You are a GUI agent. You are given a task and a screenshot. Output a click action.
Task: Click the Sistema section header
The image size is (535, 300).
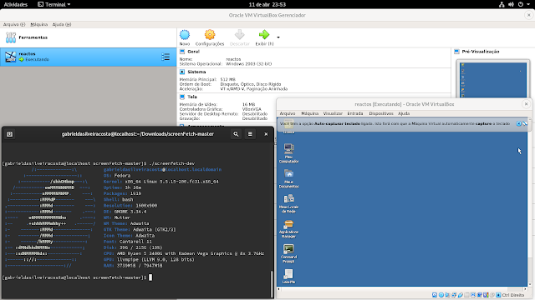click(x=196, y=72)
